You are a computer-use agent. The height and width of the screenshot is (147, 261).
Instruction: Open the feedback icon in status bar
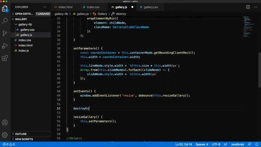click(x=249, y=144)
